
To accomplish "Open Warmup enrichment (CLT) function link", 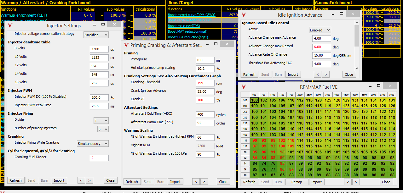I will coord(24,15).
